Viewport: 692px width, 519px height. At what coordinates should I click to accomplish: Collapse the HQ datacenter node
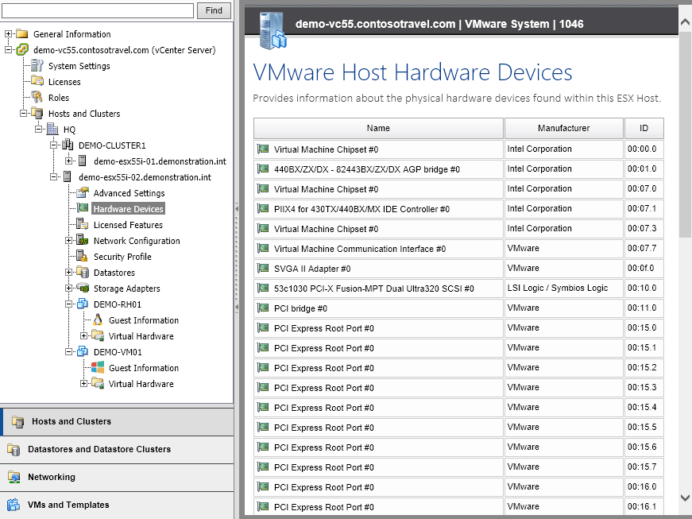(38, 129)
